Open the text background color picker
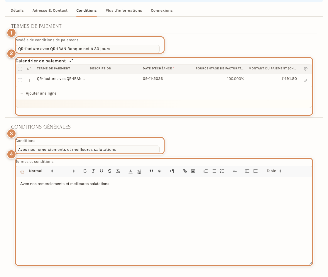Image resolution: width=328 pixels, height=277 pixels. tap(139, 171)
